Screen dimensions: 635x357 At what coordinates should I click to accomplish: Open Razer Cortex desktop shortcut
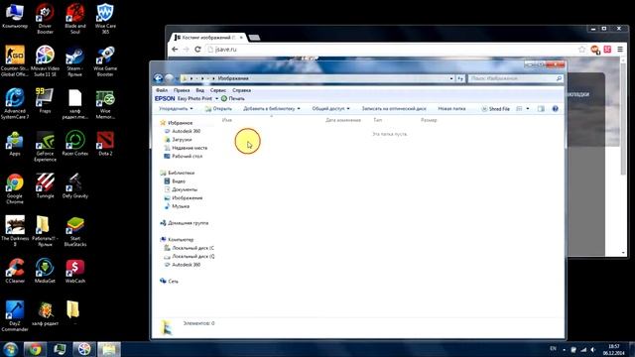coord(75,144)
